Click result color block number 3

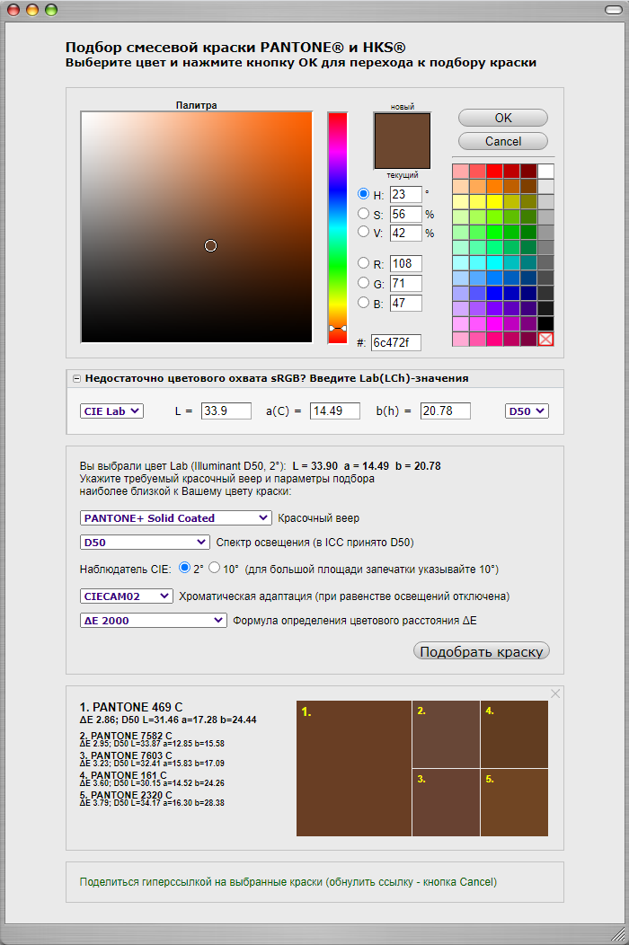point(447,802)
